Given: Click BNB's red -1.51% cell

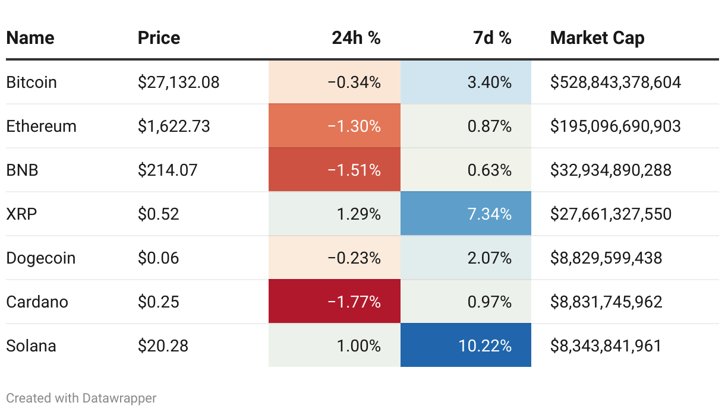Looking at the screenshot, I should point(335,170).
